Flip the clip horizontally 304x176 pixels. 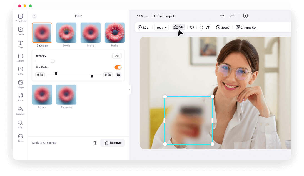pyautogui.click(x=208, y=27)
